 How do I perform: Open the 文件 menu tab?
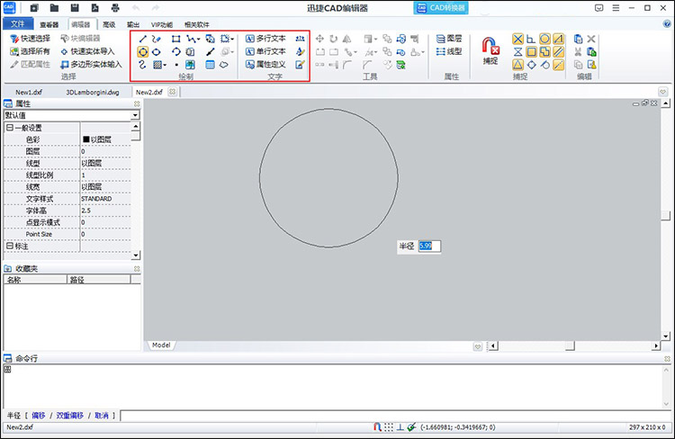tap(18, 23)
